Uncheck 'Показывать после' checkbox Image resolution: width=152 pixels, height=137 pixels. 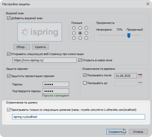85,75
